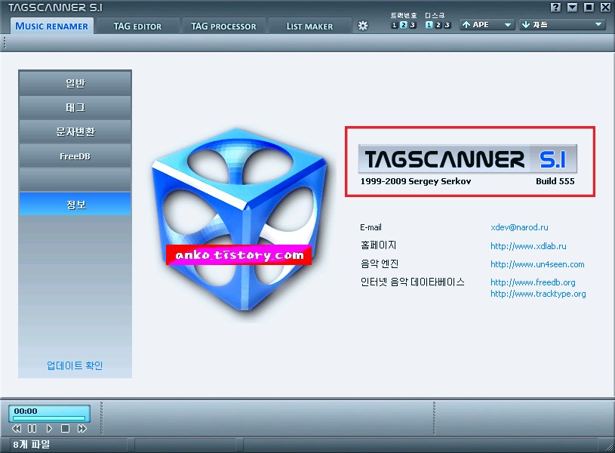615x453 pixels.
Task: Click the 업데이트 확인 link
Action: [75, 365]
